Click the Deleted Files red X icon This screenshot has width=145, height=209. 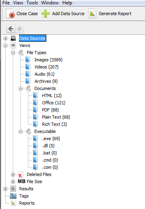point(21,174)
